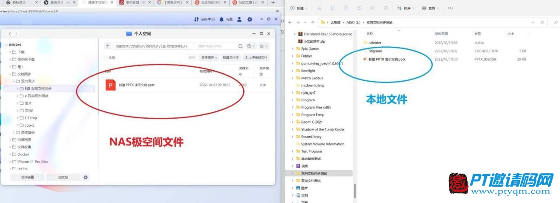The width and height of the screenshot is (560, 203).
Task: Click the 文件去重 button
Action: [27, 177]
